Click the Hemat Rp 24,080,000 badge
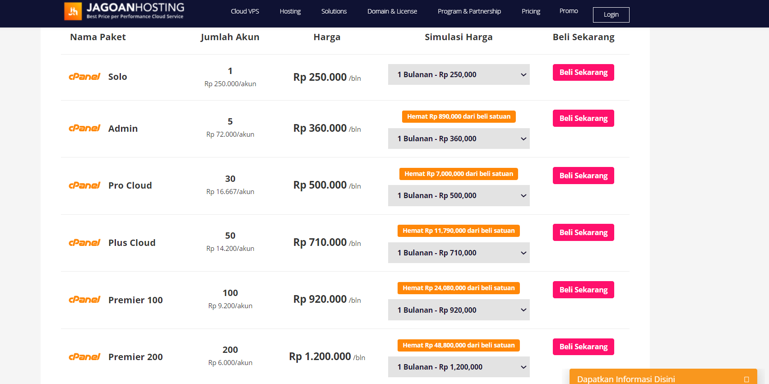The height and width of the screenshot is (384, 769). [x=459, y=288]
